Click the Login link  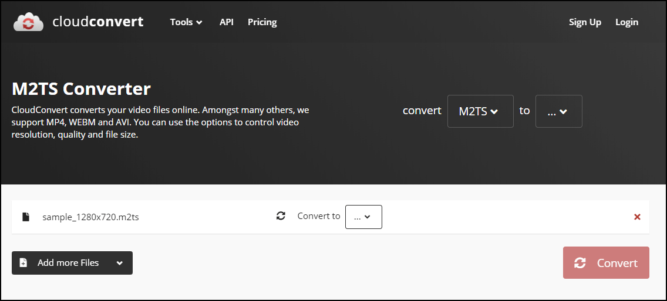(626, 22)
